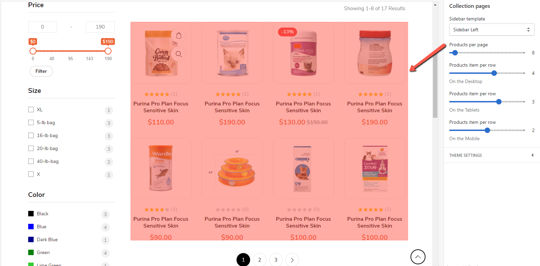Select the Blue color swatch
Viewport: 540px width, 266px height.
pyautogui.click(x=31, y=227)
